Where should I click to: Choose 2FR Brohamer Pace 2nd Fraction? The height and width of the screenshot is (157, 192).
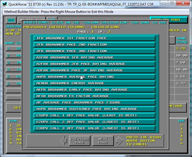(94, 45)
